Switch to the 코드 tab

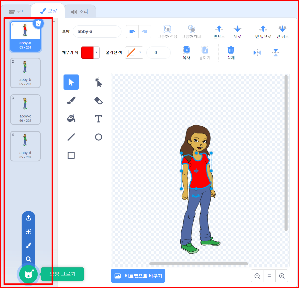(x=17, y=12)
